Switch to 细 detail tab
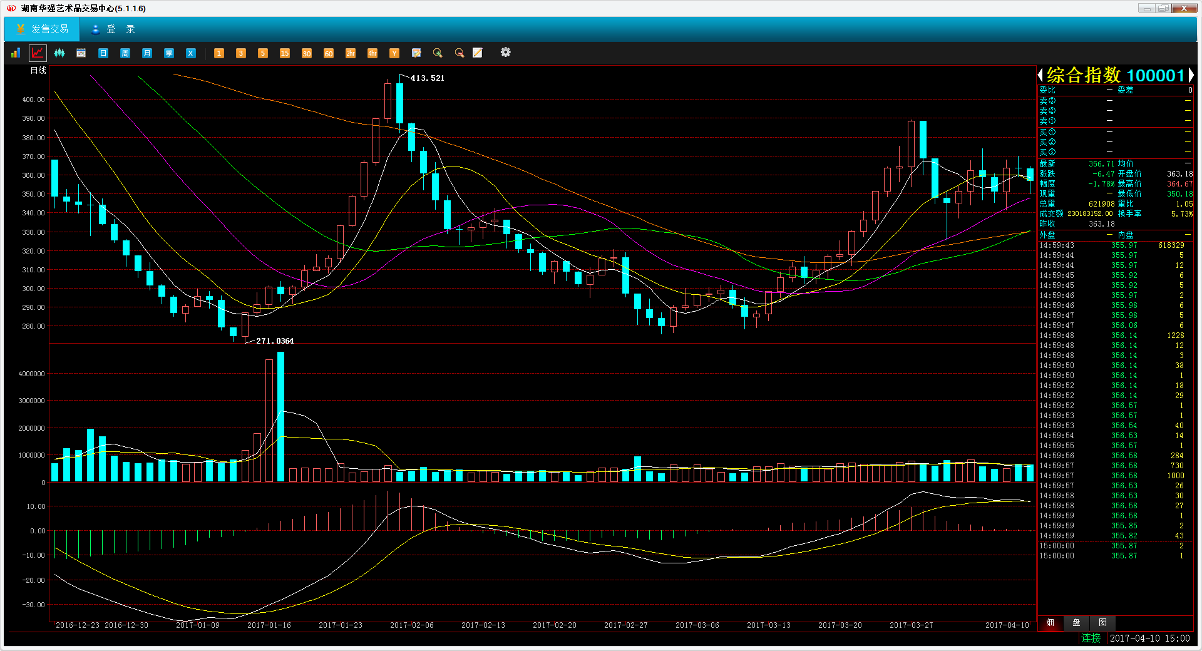1202x651 pixels. [x=1050, y=622]
